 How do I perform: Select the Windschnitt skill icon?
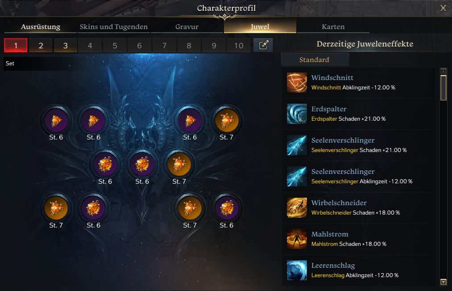[x=297, y=83]
